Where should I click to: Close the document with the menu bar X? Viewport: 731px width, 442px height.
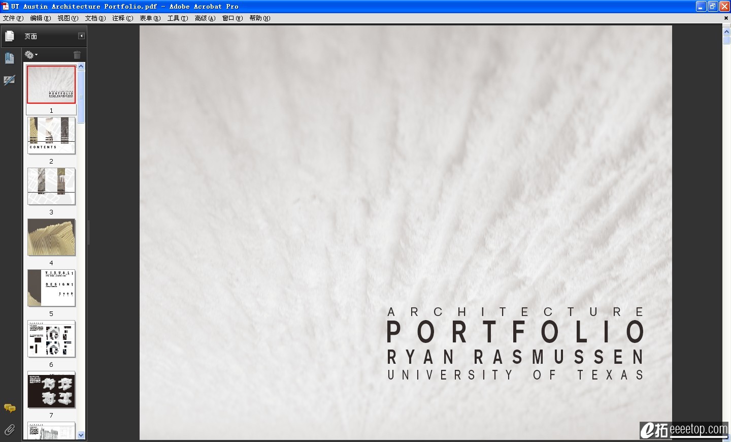pos(726,18)
